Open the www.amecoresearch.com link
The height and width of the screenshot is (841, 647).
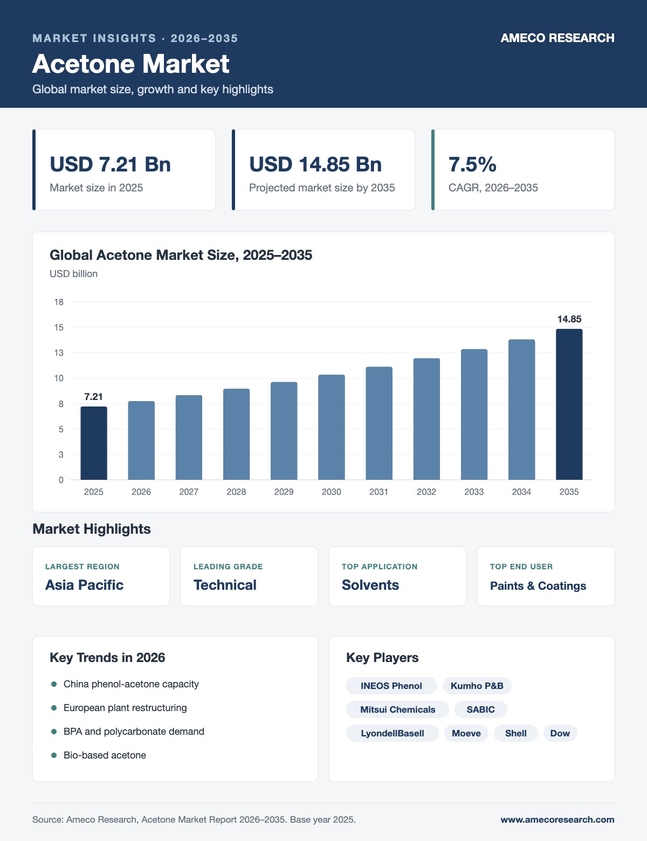557,819
